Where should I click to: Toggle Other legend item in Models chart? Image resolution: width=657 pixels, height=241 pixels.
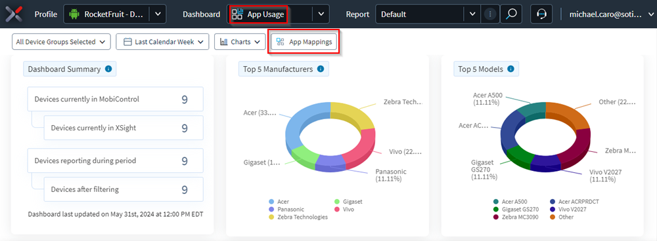pyautogui.click(x=562, y=217)
